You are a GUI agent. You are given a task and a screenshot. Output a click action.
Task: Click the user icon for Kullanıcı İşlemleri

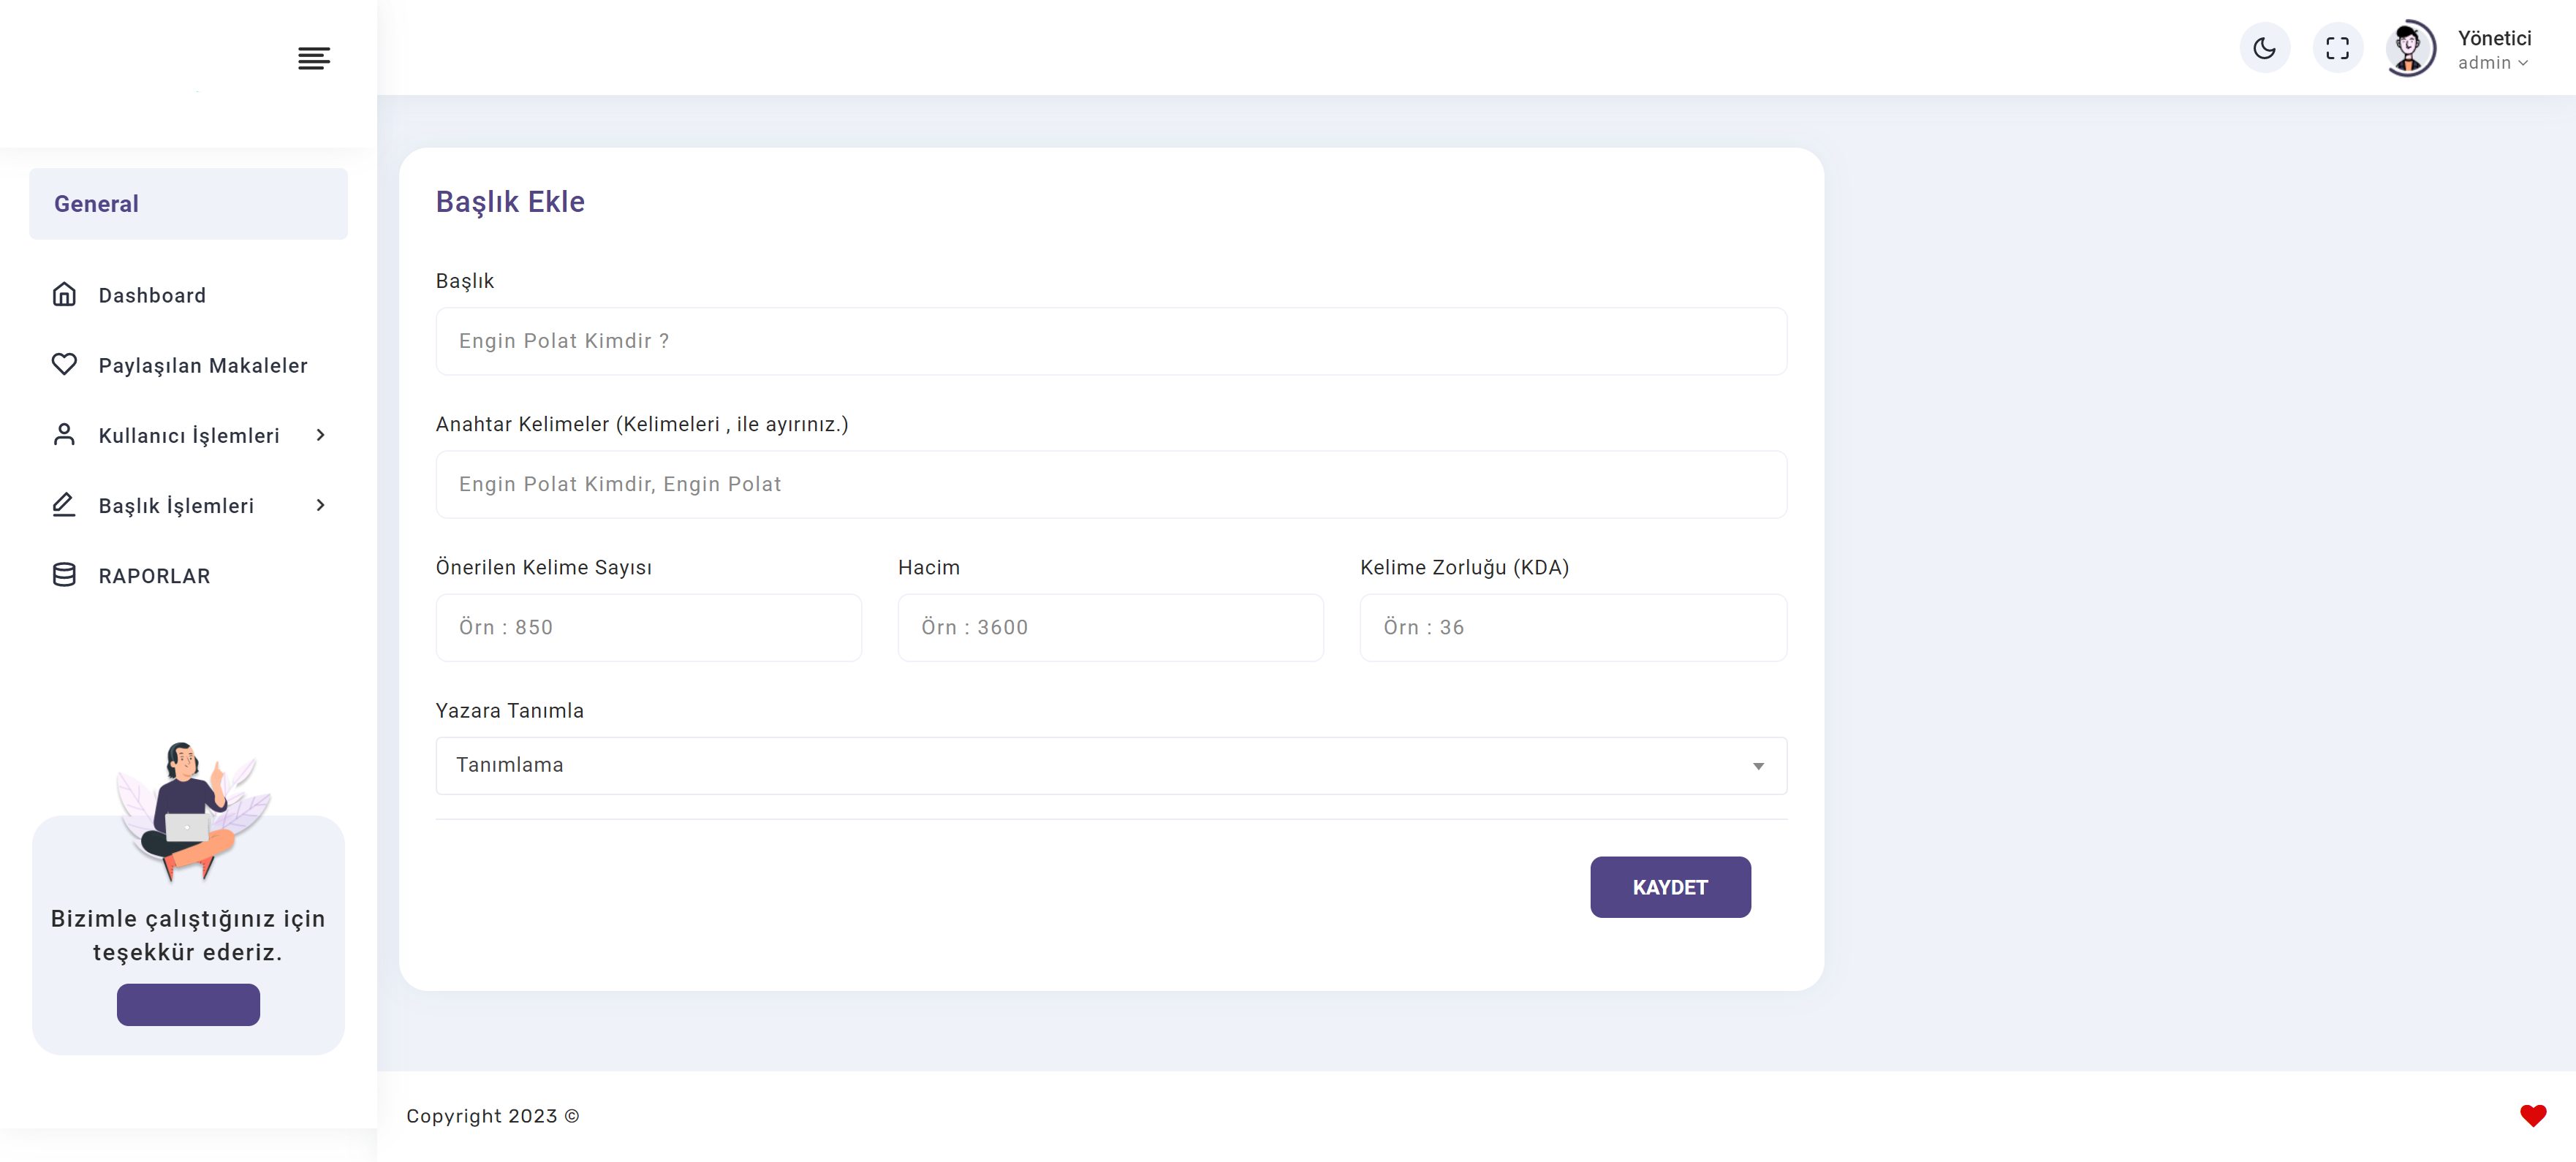tap(64, 434)
